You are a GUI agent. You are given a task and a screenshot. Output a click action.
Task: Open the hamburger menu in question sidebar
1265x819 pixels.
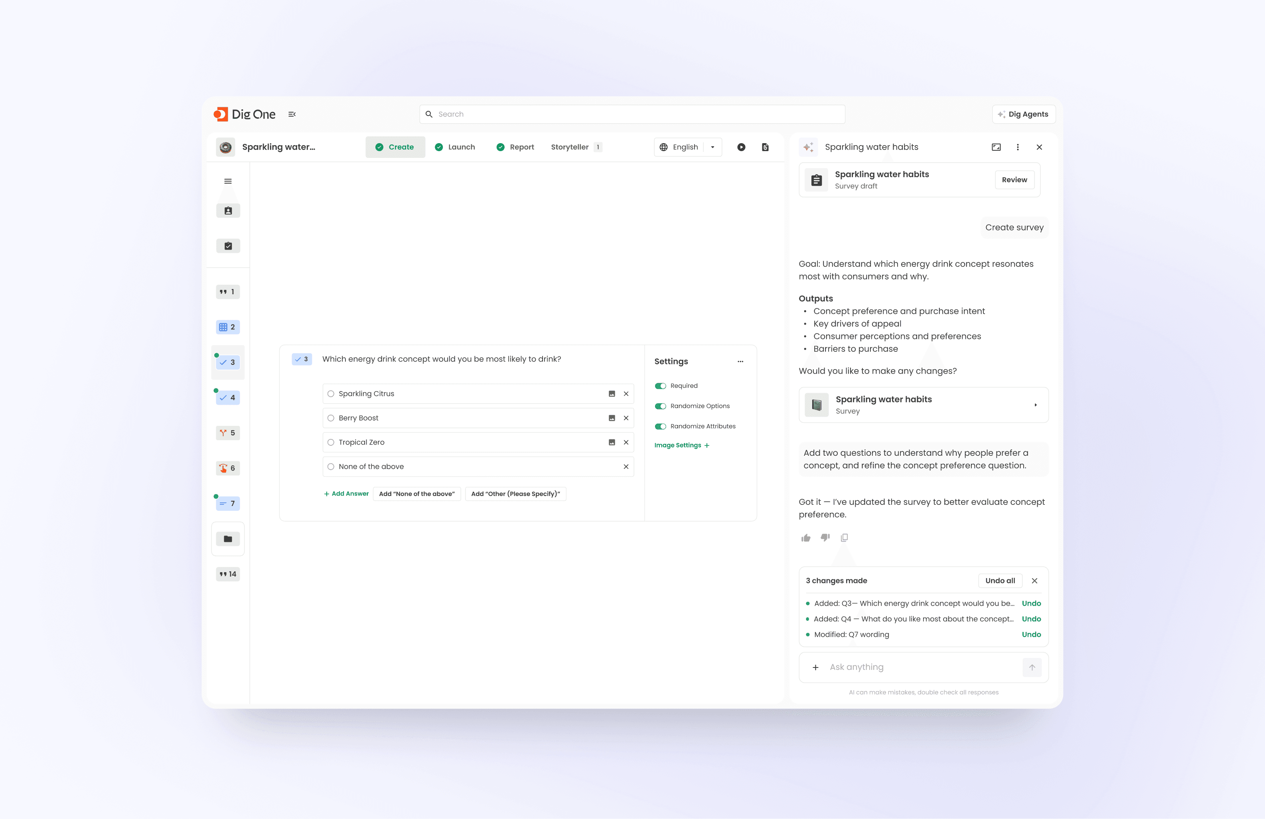point(228,181)
